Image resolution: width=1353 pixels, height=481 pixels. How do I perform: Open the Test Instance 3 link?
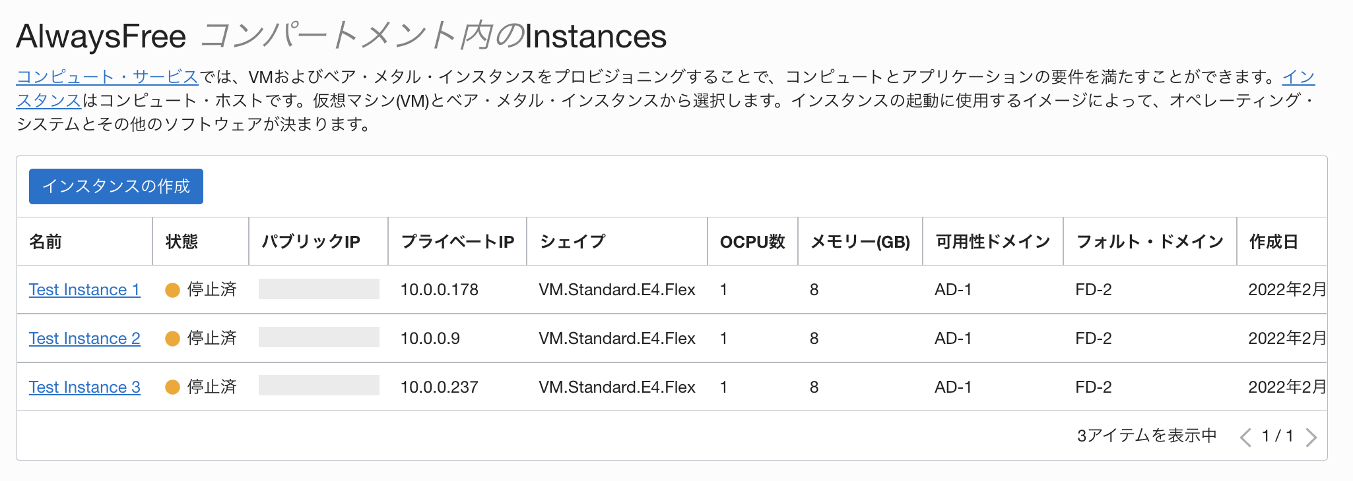coord(84,387)
